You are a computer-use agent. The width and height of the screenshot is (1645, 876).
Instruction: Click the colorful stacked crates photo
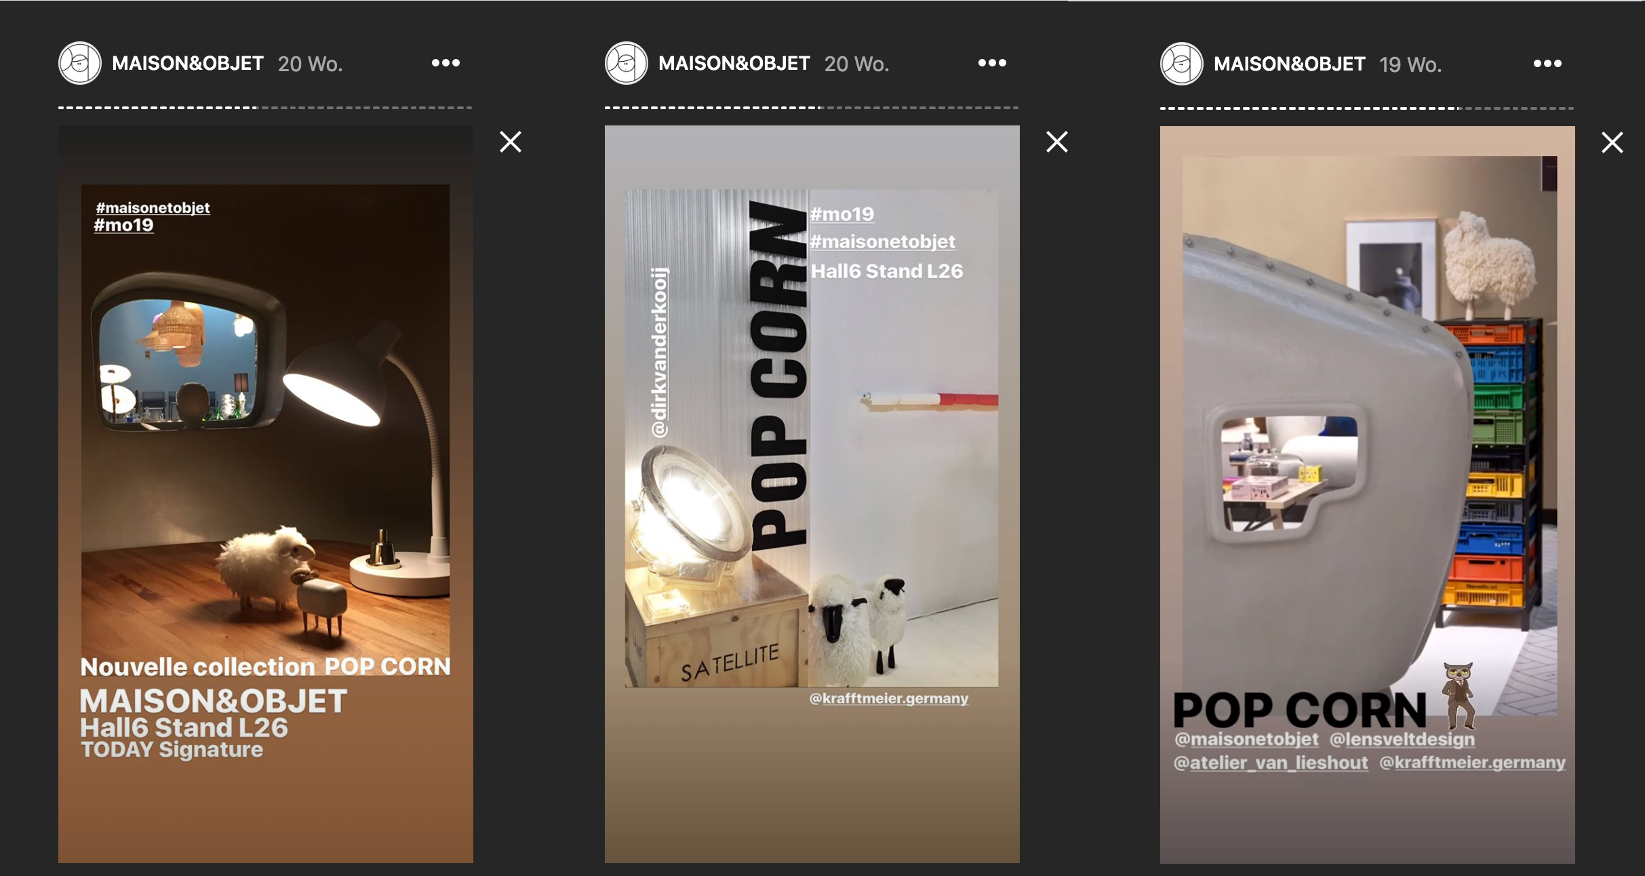pos(1370,435)
